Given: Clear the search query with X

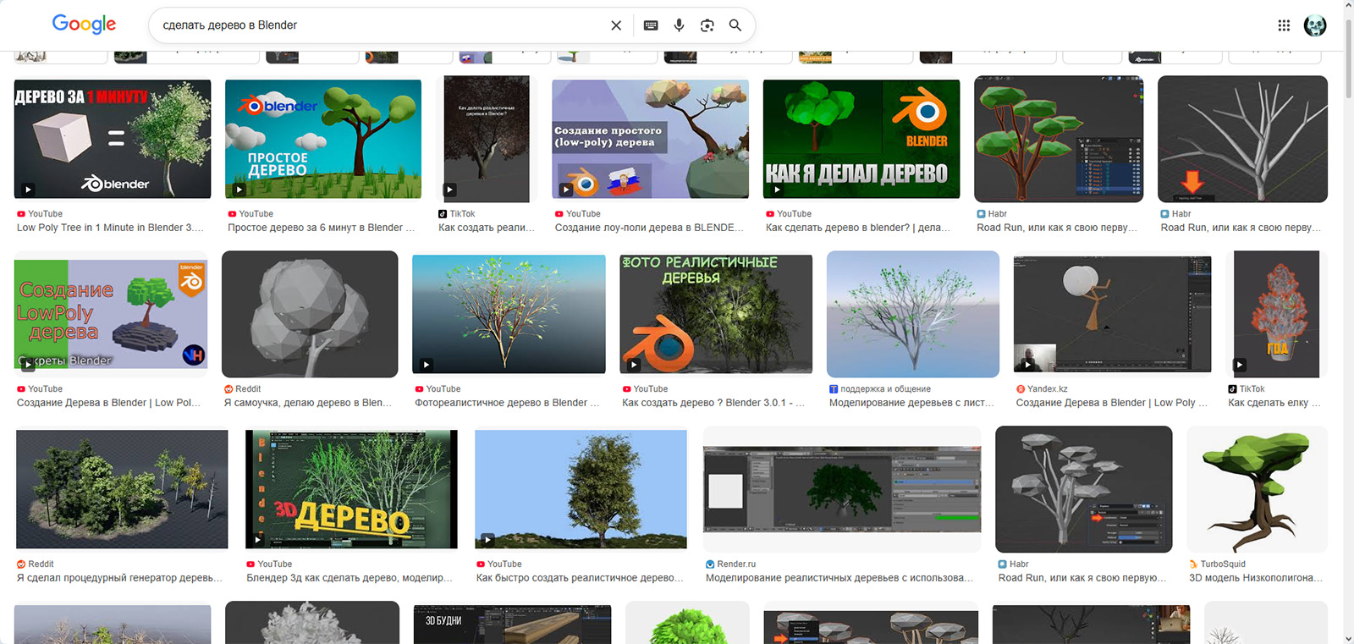Looking at the screenshot, I should click(616, 25).
